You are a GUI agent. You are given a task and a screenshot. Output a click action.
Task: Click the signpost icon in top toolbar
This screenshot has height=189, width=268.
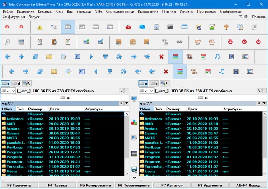(226, 27)
